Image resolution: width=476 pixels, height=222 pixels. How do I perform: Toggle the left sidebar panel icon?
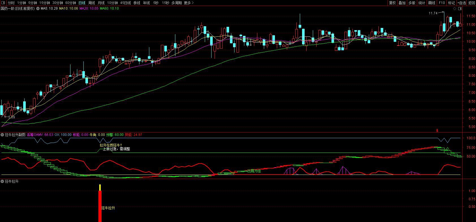[3, 3]
